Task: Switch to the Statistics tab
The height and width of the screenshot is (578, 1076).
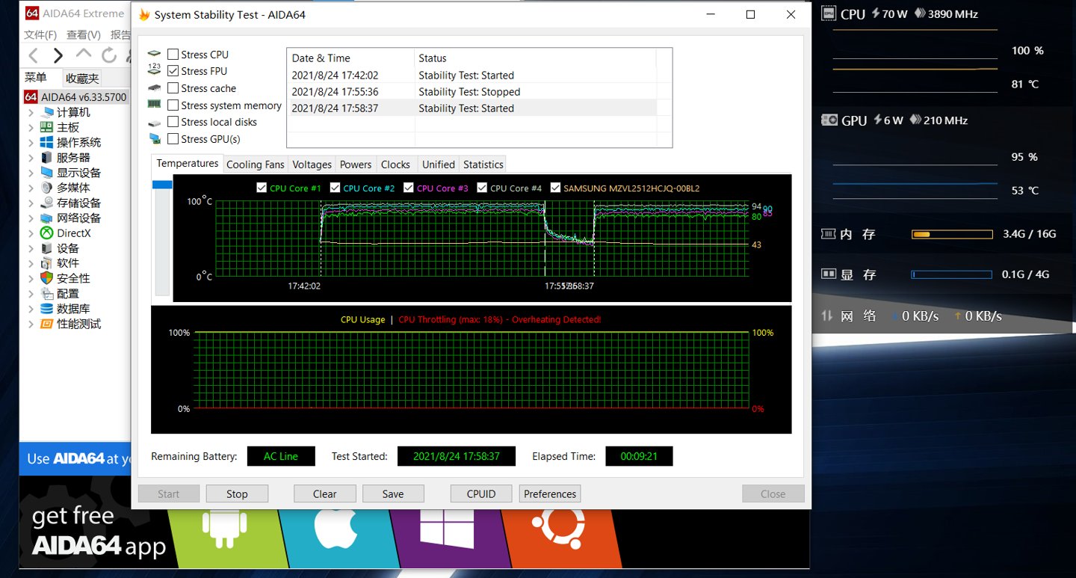Action: coord(483,165)
